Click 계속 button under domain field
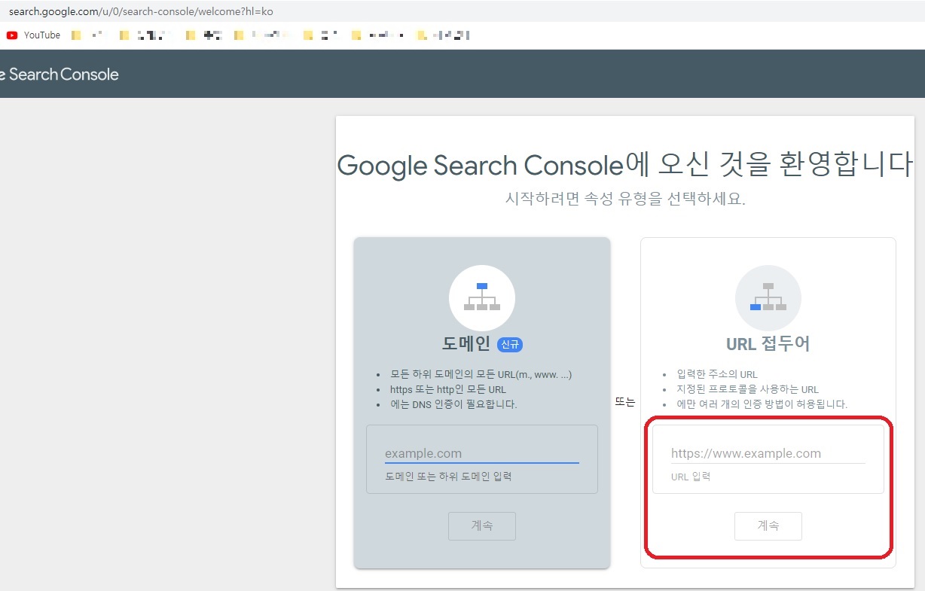Viewport: 925px width, 591px height. pos(482,526)
